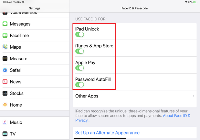Image resolution: width=200 pixels, height=140 pixels.
Task: Tap the Music note icon
Action: point(5,122)
